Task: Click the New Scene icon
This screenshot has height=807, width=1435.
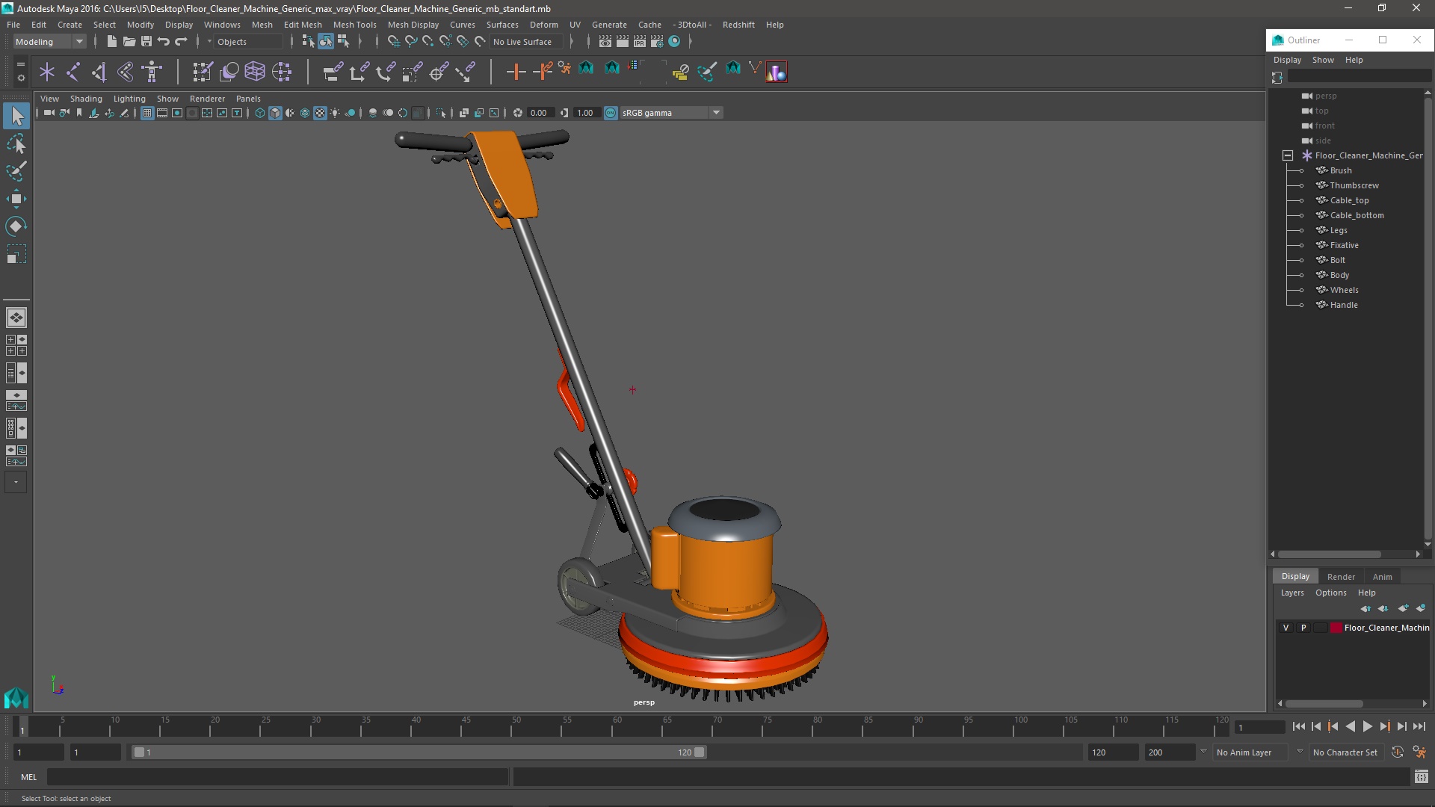Action: coord(111,42)
